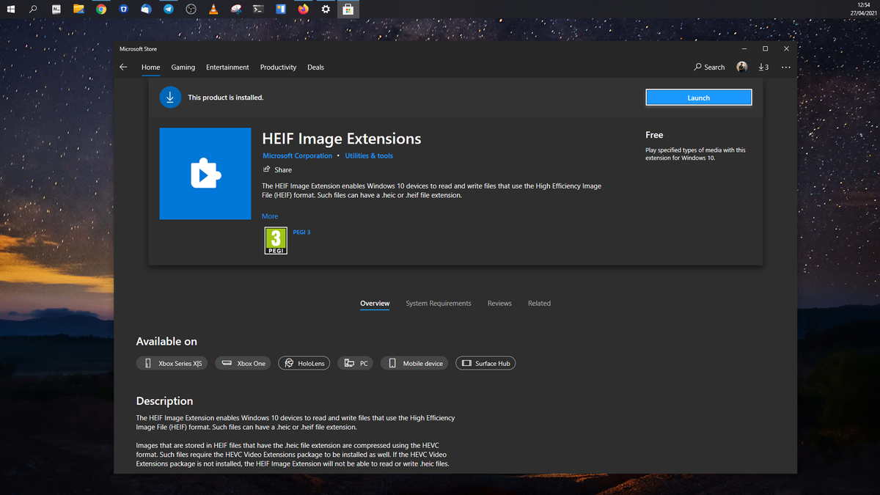Switch to the System Requirements tab

[438, 303]
